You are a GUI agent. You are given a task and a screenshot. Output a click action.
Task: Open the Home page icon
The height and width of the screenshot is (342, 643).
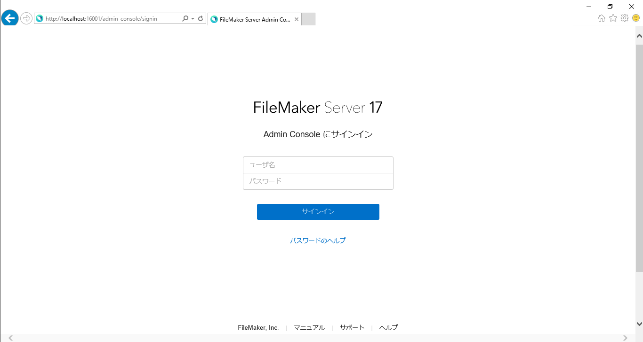click(601, 17)
